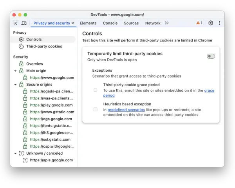Click unknown icon beside Unknown / canceled
235x188 pixels.
point(21,153)
